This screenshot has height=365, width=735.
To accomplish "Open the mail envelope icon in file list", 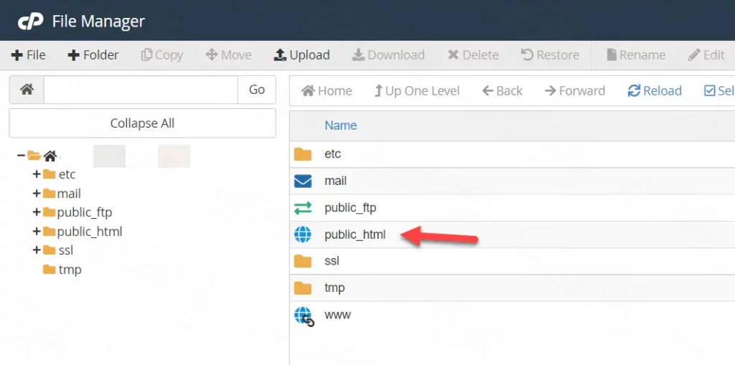I will point(303,181).
